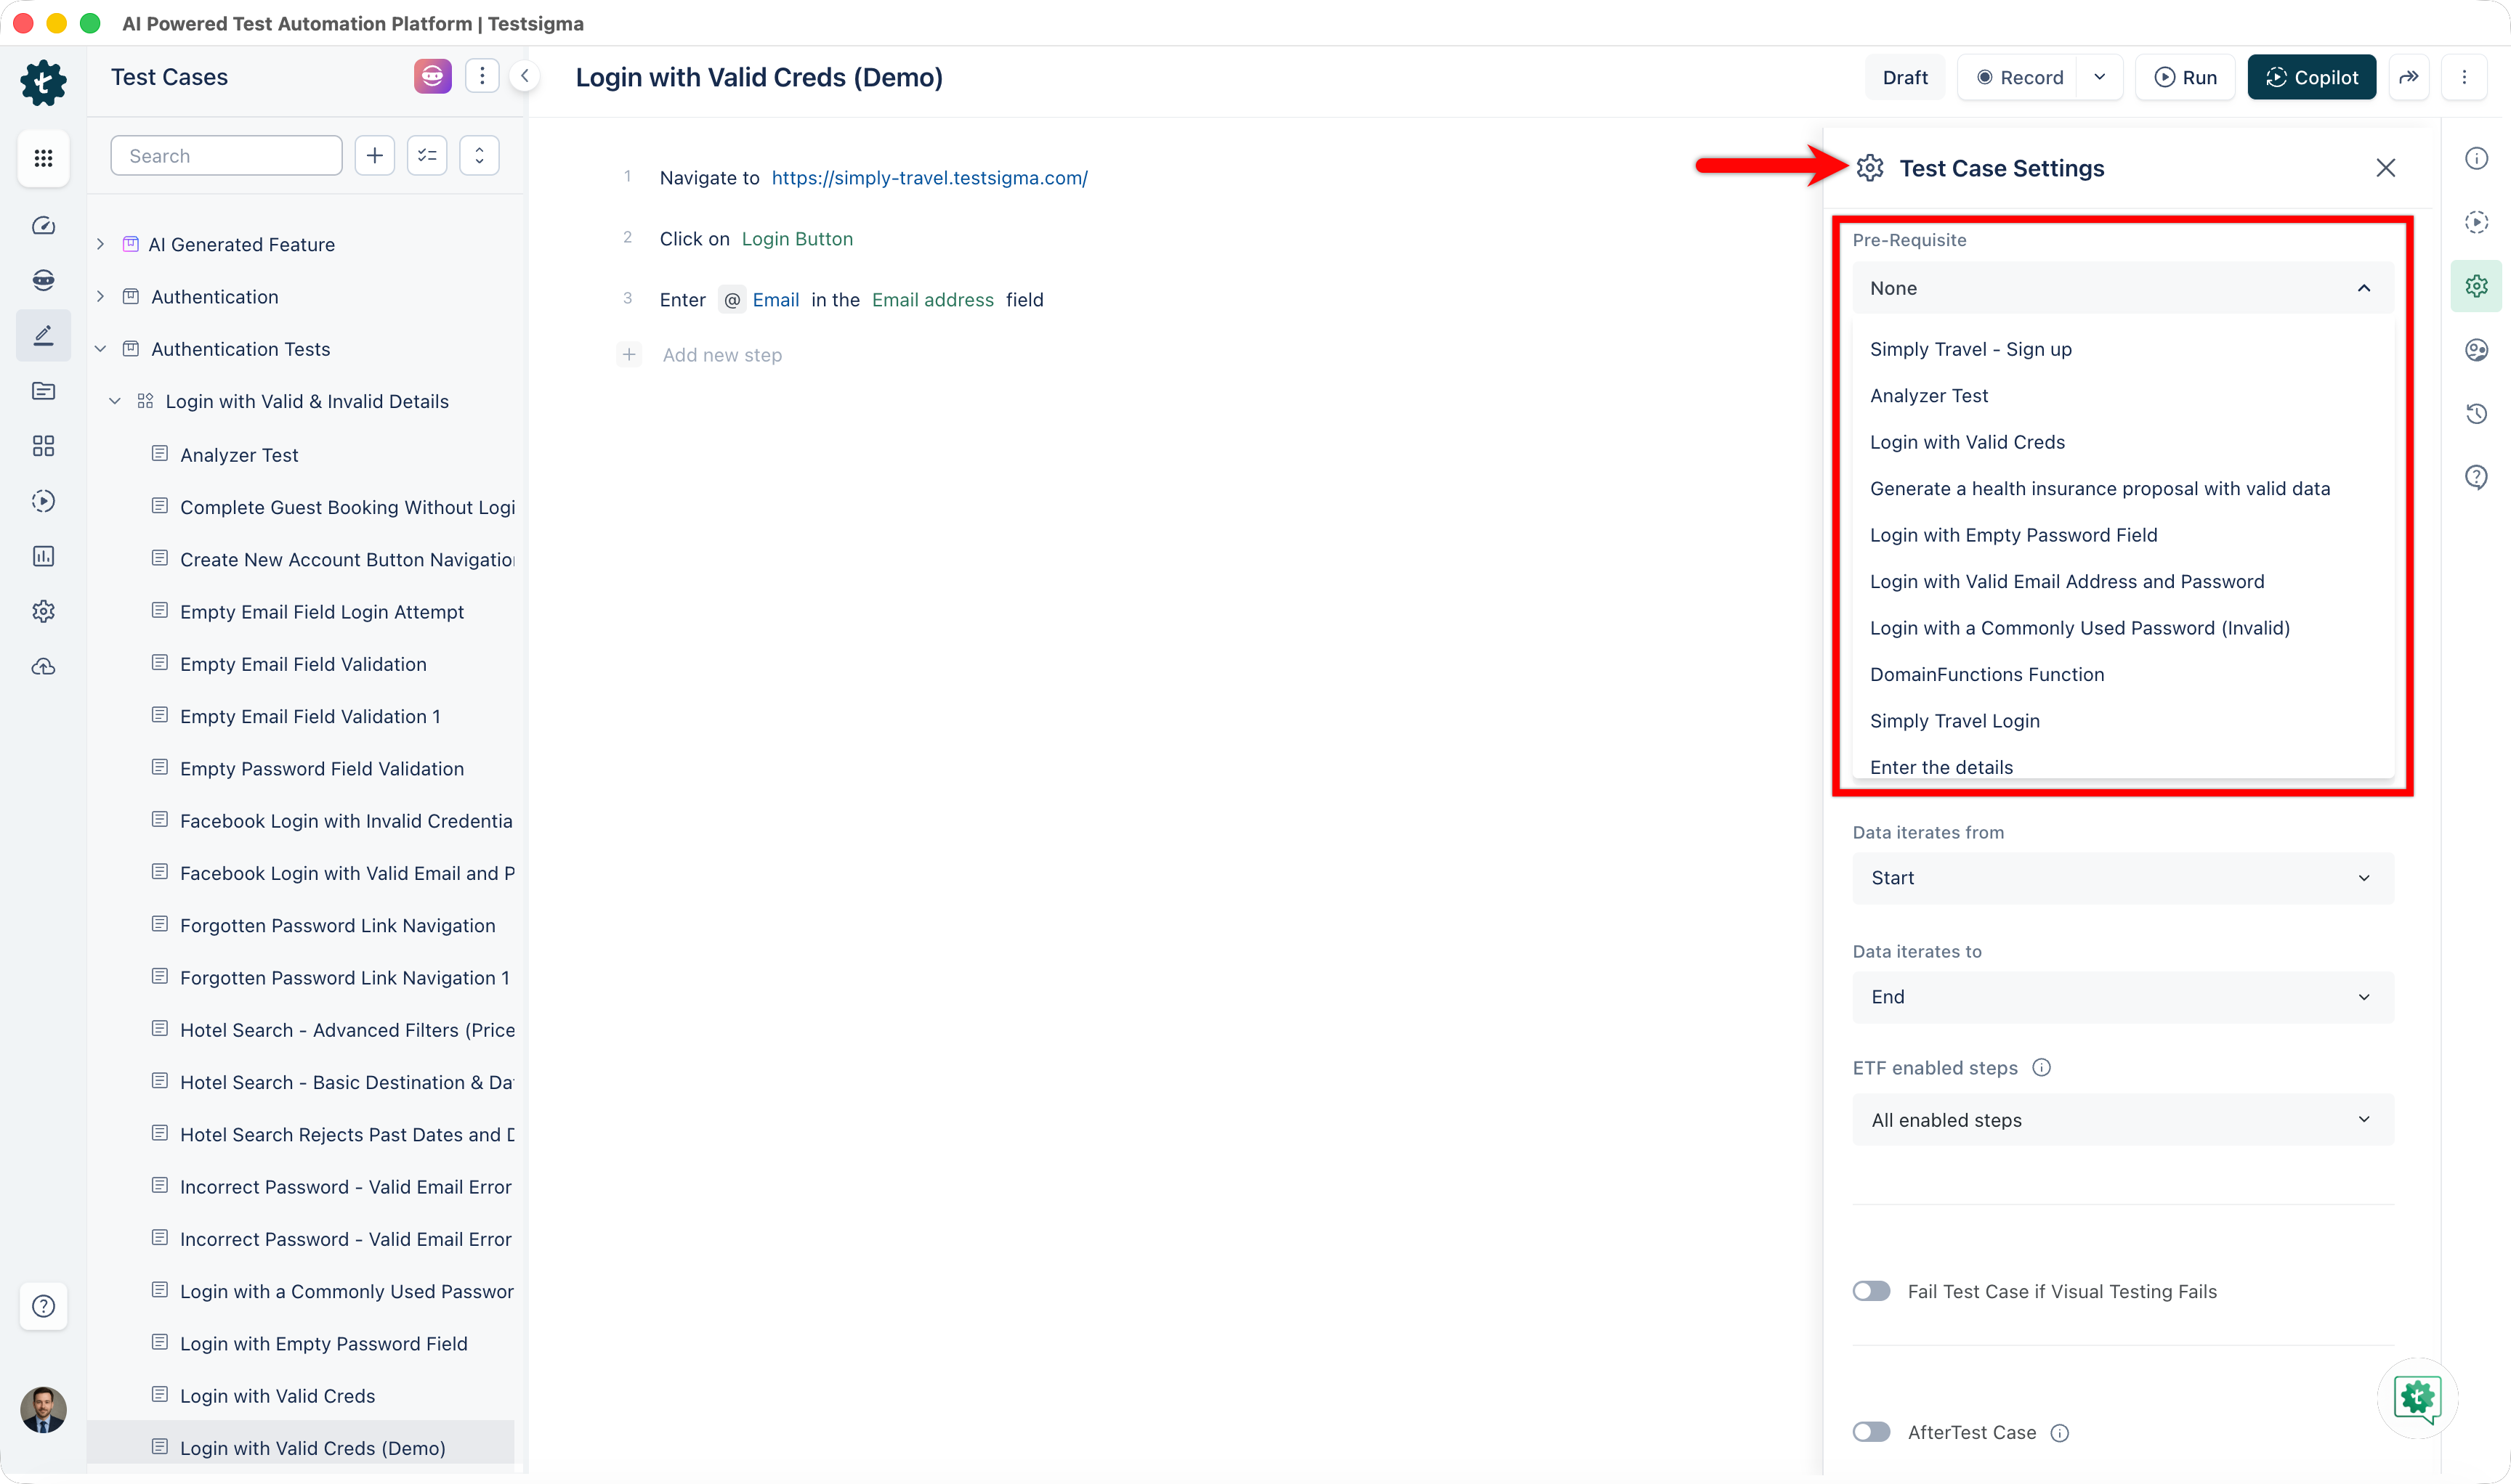2511x1484 pixels.
Task: Select the test case editor pencil icon
Action: [43, 335]
